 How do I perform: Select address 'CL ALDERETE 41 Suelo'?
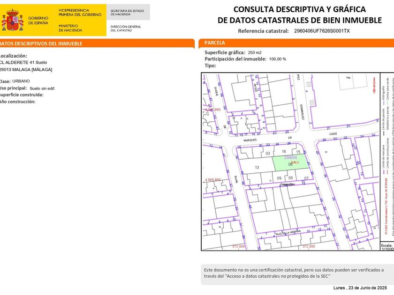[x=23, y=62]
